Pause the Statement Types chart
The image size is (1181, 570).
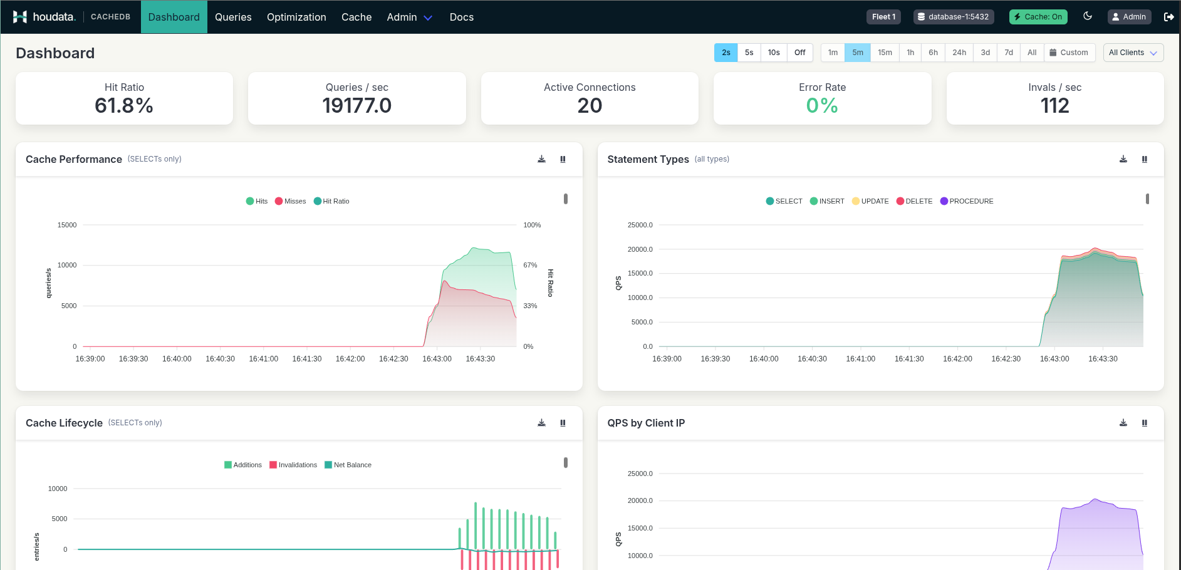(x=1145, y=159)
